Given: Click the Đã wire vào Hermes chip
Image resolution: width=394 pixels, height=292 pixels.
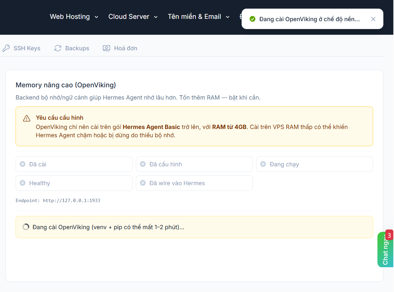Looking at the screenshot, I should click(x=194, y=183).
